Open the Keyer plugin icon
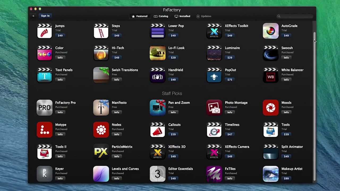The width and height of the screenshot is (340, 191). coord(44,174)
